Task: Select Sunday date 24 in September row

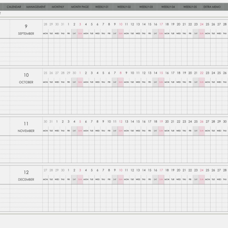Action: tap(202, 24)
